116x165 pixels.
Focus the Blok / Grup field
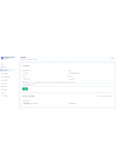coord(90,79)
